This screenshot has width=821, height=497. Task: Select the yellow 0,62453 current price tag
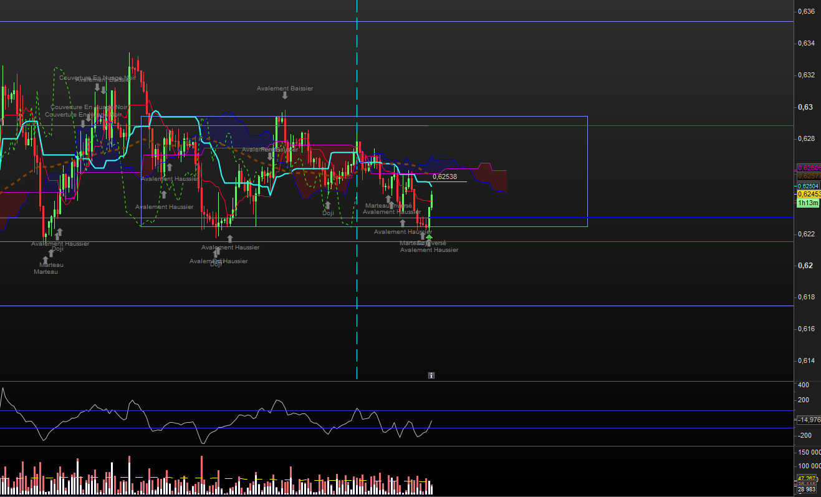click(809, 195)
